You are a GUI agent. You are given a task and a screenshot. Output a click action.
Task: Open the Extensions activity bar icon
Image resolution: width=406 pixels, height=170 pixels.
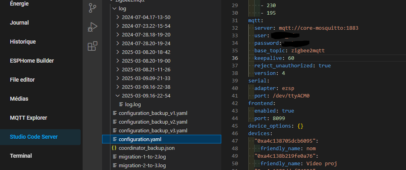pyautogui.click(x=92, y=46)
